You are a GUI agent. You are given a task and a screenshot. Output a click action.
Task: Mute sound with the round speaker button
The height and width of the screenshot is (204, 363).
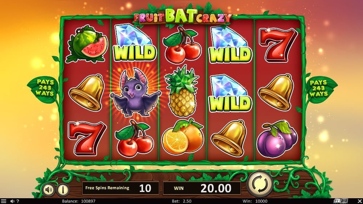48,190
